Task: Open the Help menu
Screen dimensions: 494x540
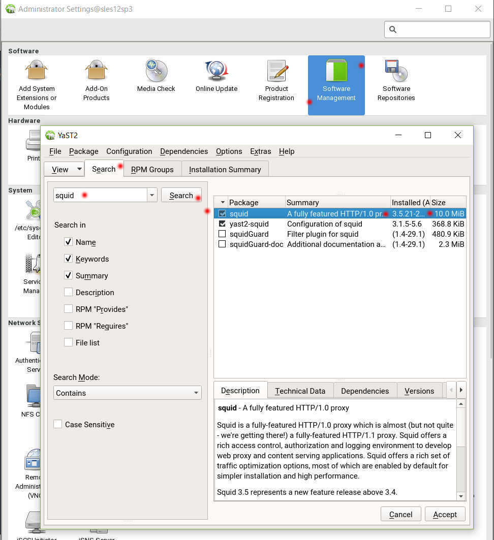Action: (x=287, y=151)
